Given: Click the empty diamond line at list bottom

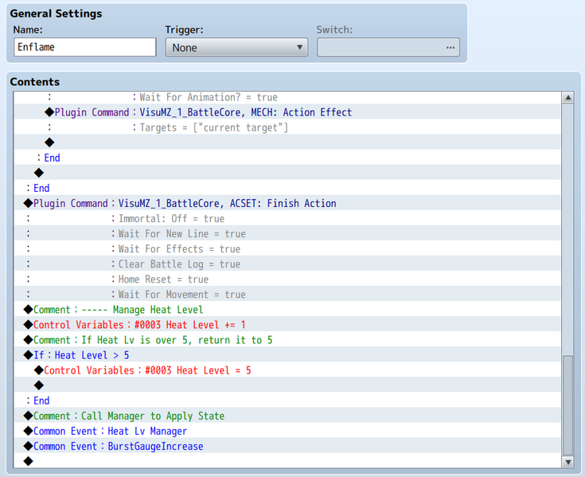Looking at the screenshot, I should pos(29,461).
